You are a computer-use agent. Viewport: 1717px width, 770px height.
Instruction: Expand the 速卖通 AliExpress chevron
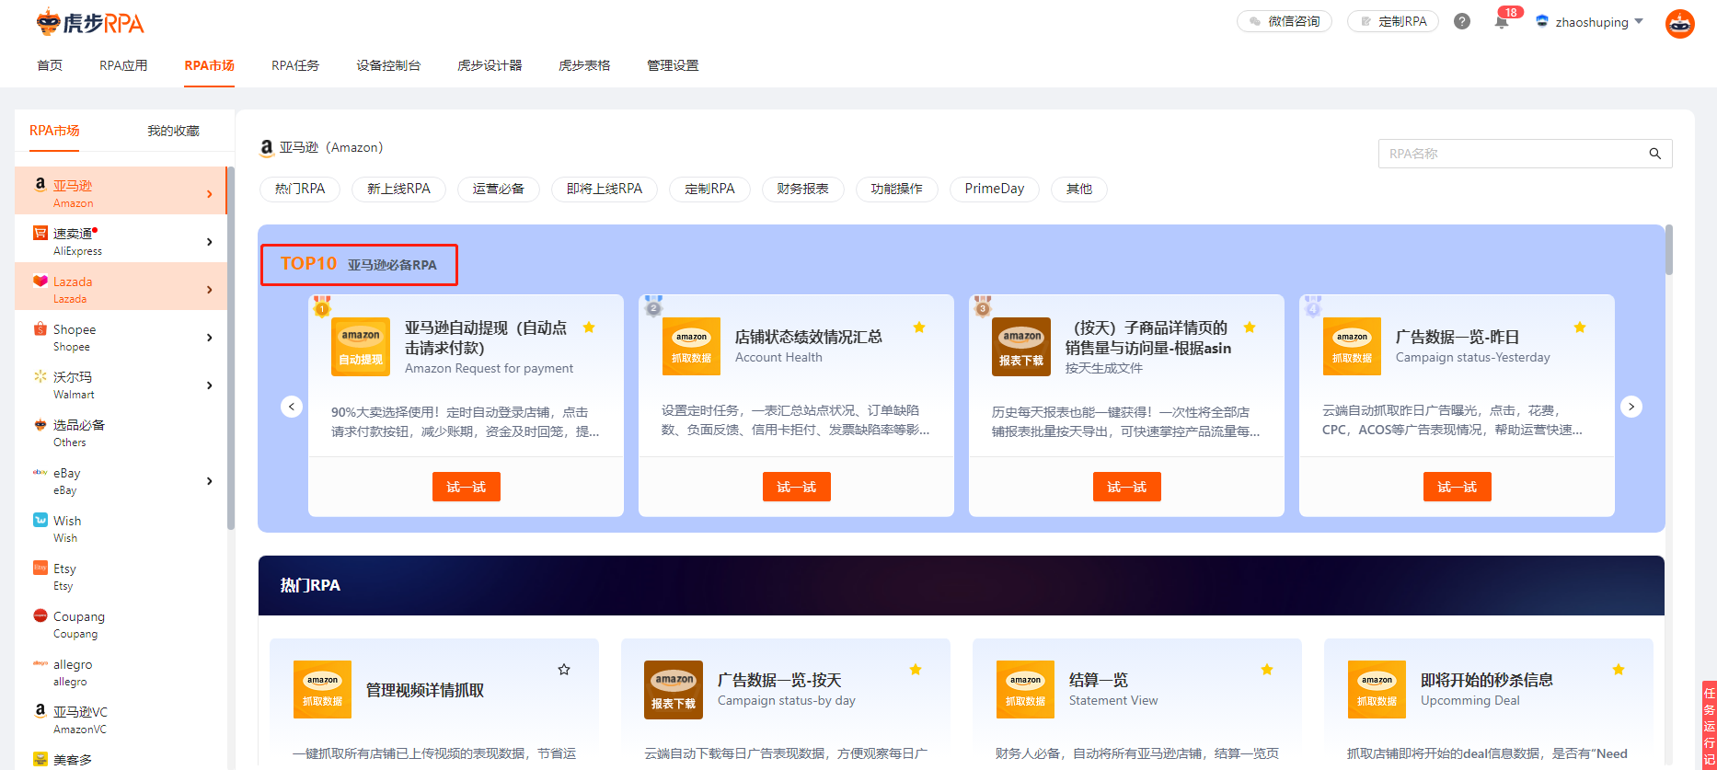pyautogui.click(x=210, y=242)
